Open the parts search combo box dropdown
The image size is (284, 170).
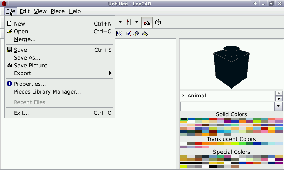279,106
